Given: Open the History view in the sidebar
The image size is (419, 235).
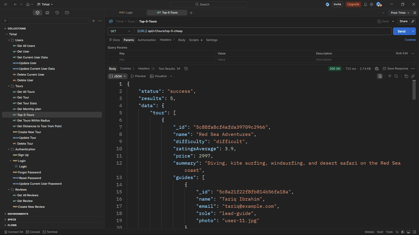Looking at the screenshot, I should click(x=57, y=13).
